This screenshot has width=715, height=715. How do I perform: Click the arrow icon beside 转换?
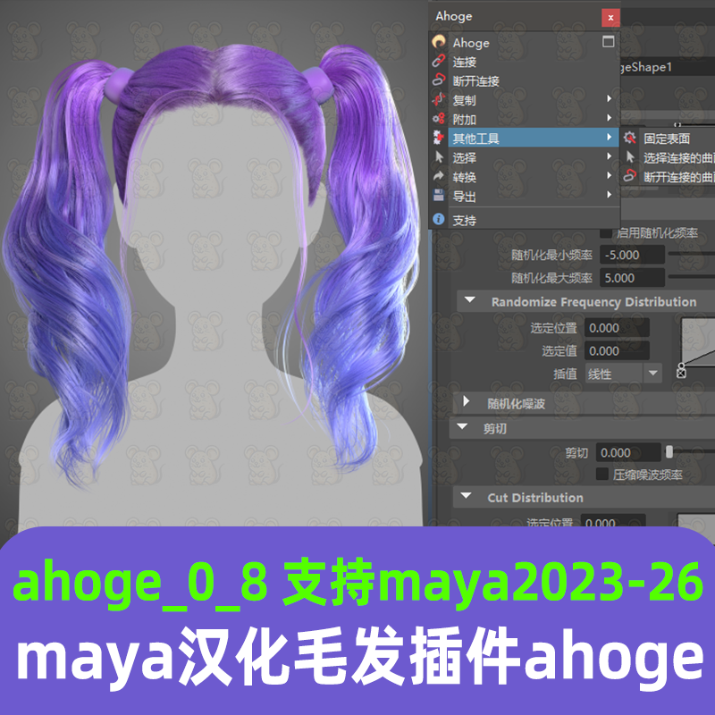click(439, 176)
